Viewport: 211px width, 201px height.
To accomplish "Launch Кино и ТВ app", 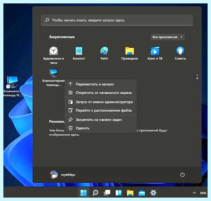I will 155,53.
